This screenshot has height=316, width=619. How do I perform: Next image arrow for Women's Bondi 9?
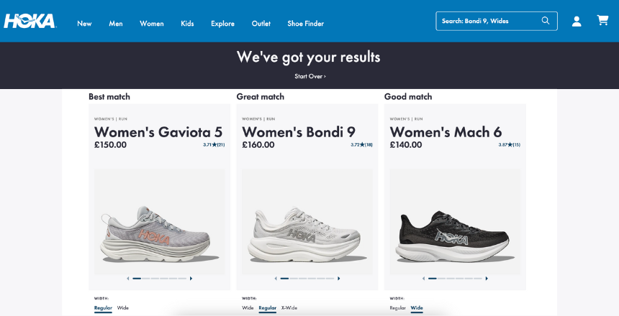[338, 278]
